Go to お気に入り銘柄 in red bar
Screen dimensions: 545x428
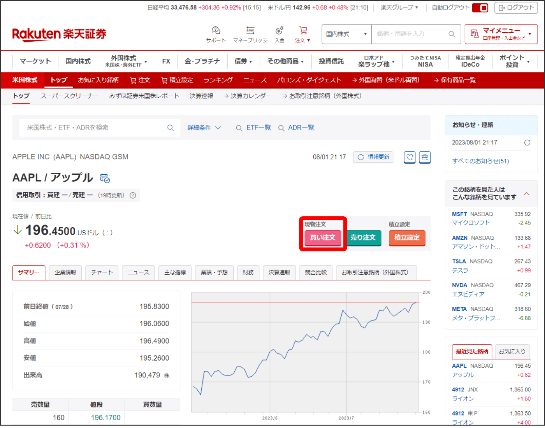98,80
